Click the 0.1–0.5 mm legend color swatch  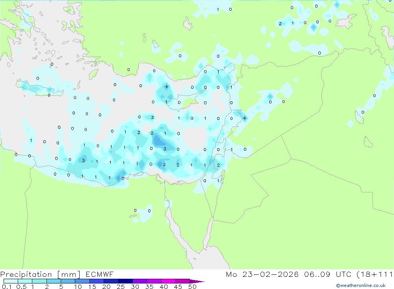pos(11,281)
